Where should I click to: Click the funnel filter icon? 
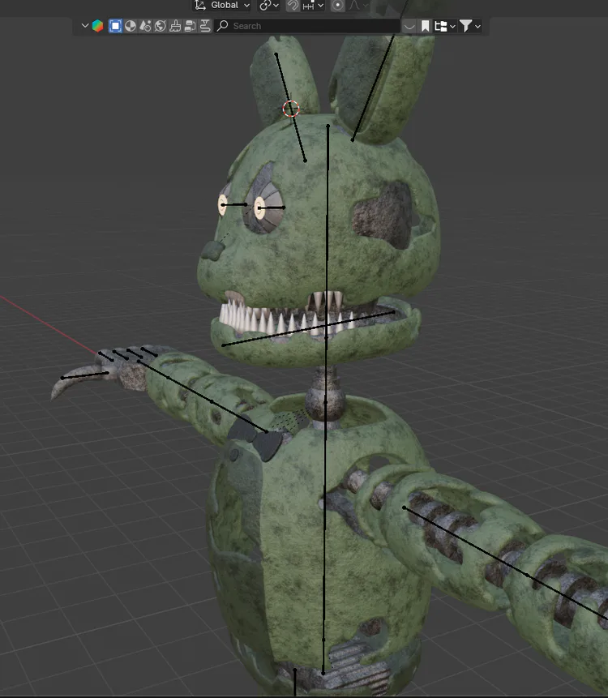[x=465, y=26]
